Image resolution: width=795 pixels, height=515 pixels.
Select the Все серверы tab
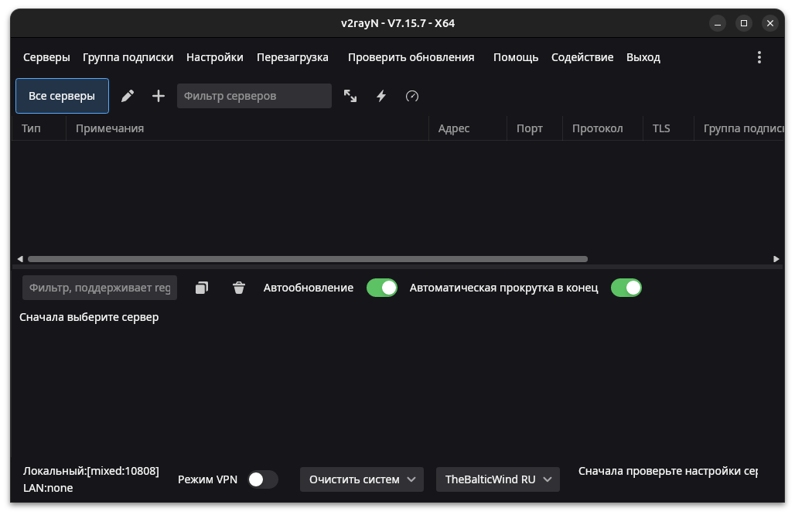pos(62,96)
